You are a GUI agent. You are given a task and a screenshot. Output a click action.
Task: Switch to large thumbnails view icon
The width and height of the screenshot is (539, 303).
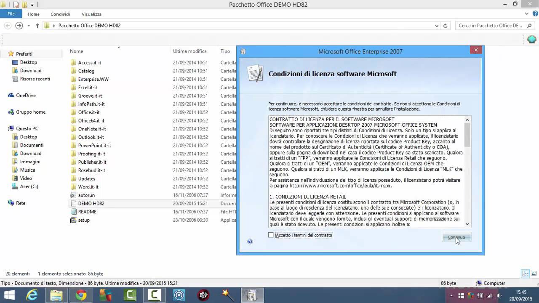pos(533,274)
